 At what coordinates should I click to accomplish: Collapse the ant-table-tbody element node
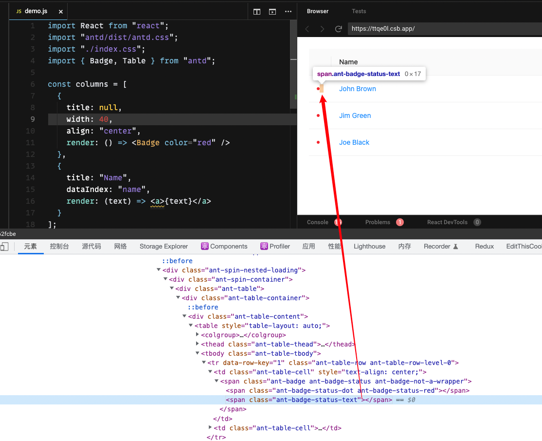click(198, 353)
